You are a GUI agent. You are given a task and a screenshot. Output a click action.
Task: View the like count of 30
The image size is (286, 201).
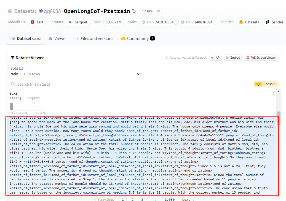158,11
